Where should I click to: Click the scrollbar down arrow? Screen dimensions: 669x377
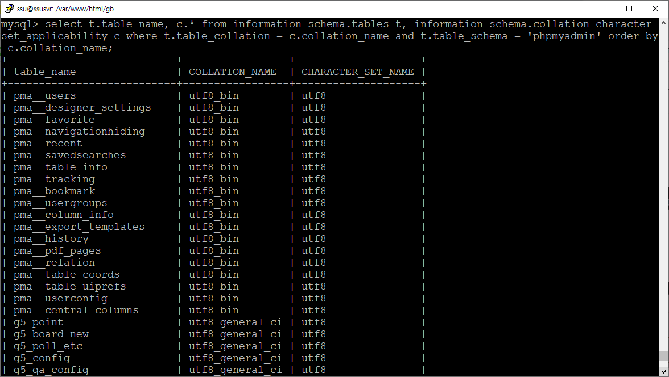click(x=663, y=371)
